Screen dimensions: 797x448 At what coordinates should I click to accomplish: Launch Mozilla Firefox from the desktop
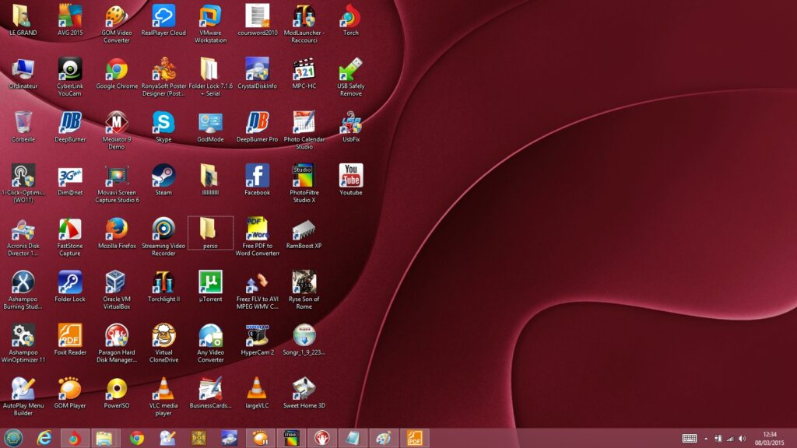click(117, 229)
